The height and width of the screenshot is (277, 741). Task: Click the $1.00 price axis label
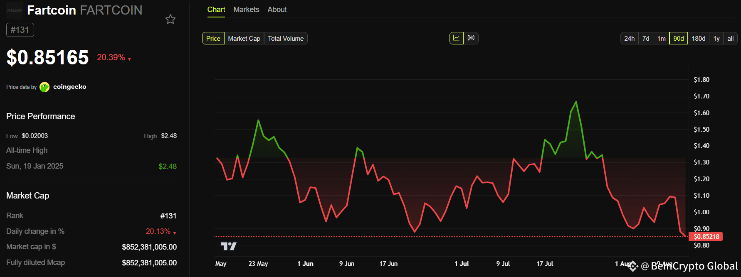pyautogui.click(x=701, y=212)
